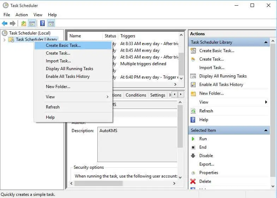Click Display All Running Tasks icon in Actions
Viewport: 277px width, 198px height.
(x=193, y=76)
